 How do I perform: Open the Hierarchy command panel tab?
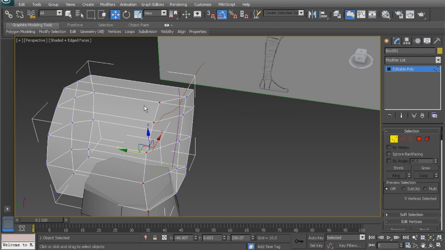coord(406,41)
